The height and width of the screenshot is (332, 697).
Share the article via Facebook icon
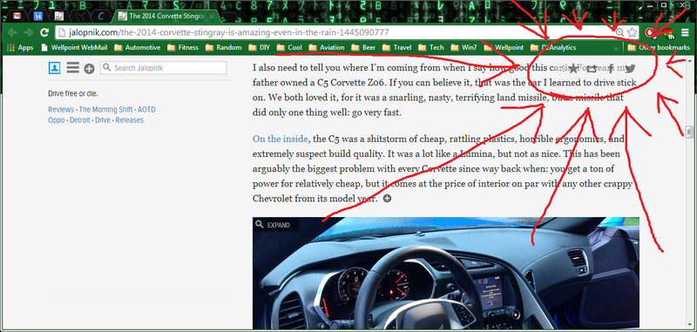pos(612,69)
